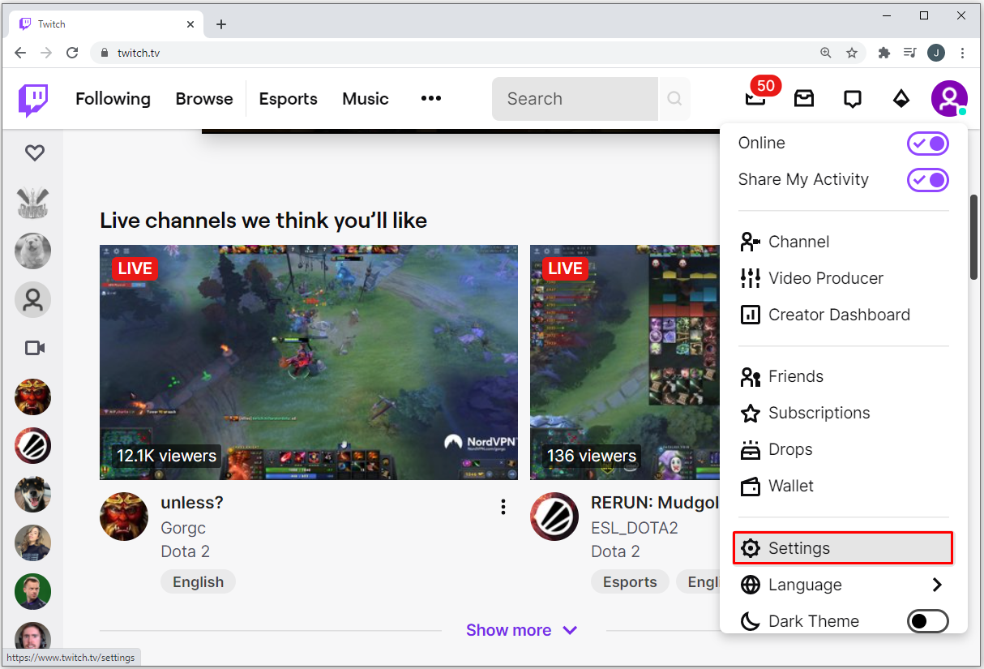Open the polar bear sidebar channel avatar
984x669 pixels.
33,251
